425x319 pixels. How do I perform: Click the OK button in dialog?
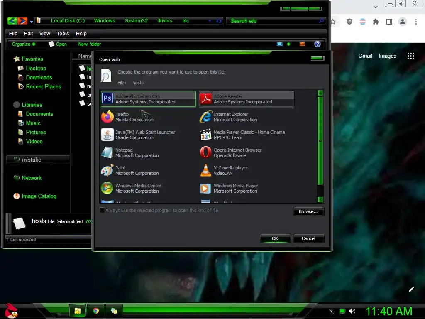[x=275, y=238]
